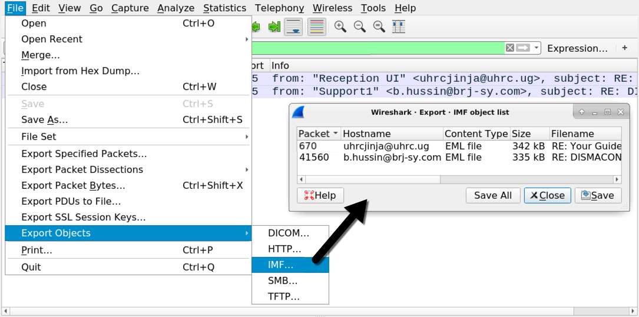Expand the Export Packet Dissections submenu
This screenshot has height=317, width=639.
click(128, 170)
